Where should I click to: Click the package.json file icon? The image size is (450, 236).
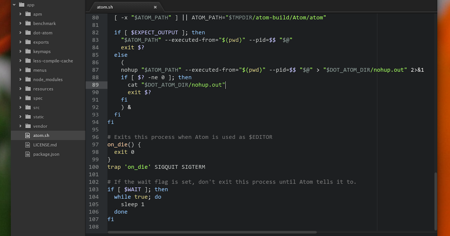click(x=27, y=154)
